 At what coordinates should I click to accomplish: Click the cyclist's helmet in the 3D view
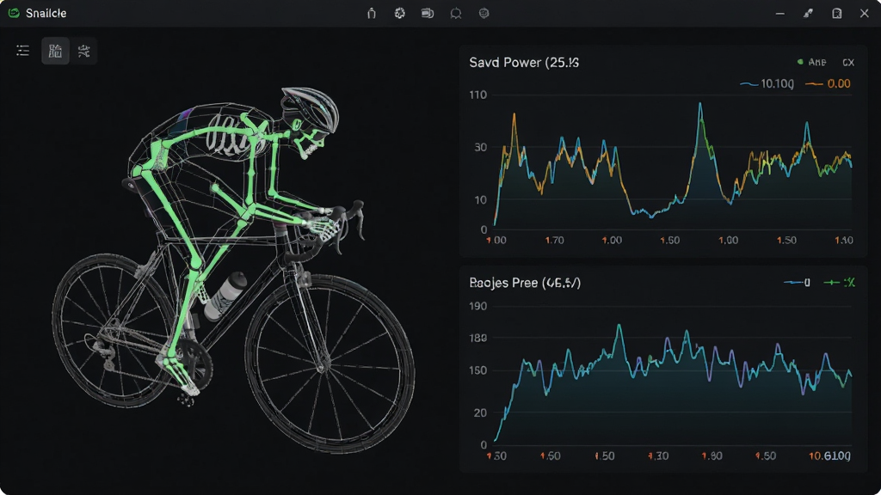pyautogui.click(x=310, y=107)
